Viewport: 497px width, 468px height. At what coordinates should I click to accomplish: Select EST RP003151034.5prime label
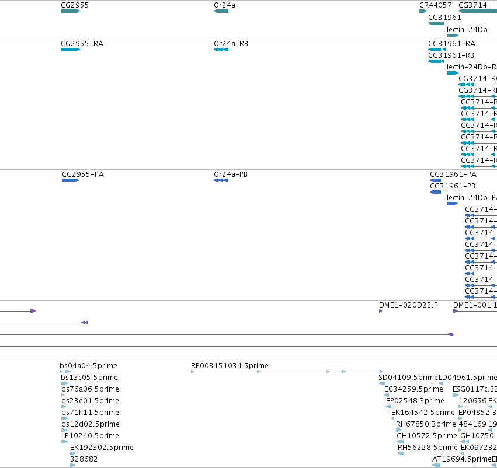click(x=230, y=366)
